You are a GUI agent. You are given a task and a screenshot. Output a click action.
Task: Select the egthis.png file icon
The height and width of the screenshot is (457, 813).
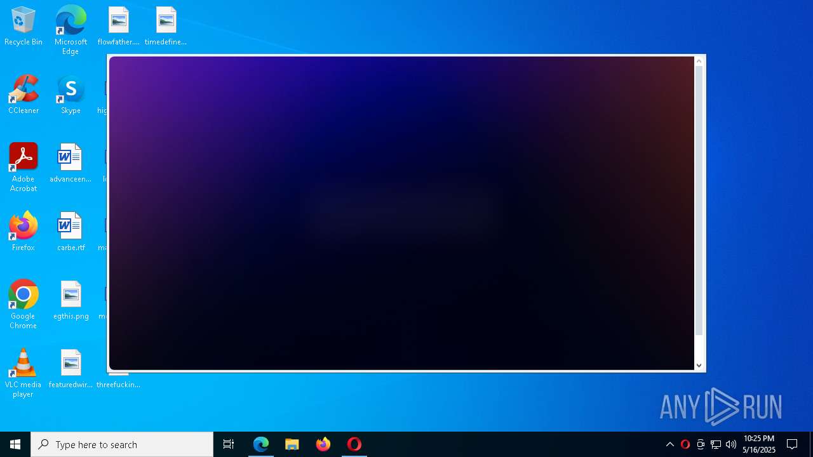click(71, 301)
